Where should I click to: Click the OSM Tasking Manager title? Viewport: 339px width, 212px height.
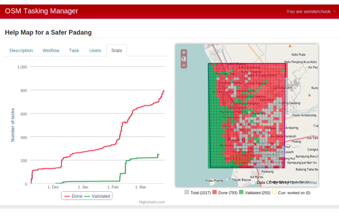coord(42,11)
